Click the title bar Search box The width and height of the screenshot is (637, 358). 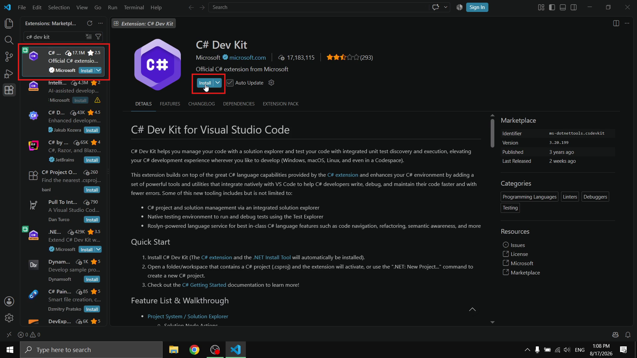click(319, 7)
